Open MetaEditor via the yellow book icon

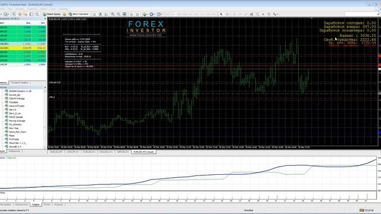[x=64, y=14]
